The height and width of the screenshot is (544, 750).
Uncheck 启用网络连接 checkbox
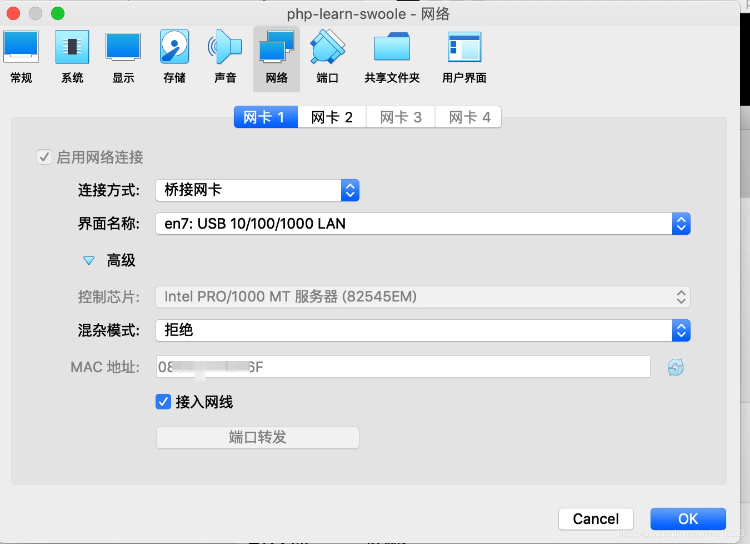(x=44, y=157)
